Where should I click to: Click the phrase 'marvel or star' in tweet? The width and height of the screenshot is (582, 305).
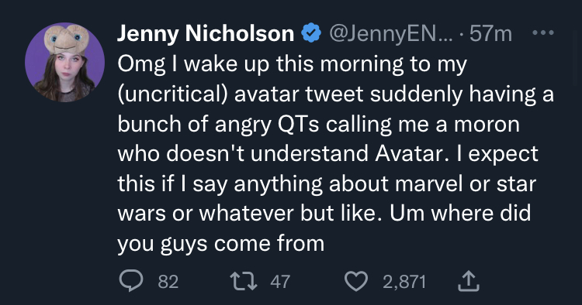(466, 184)
